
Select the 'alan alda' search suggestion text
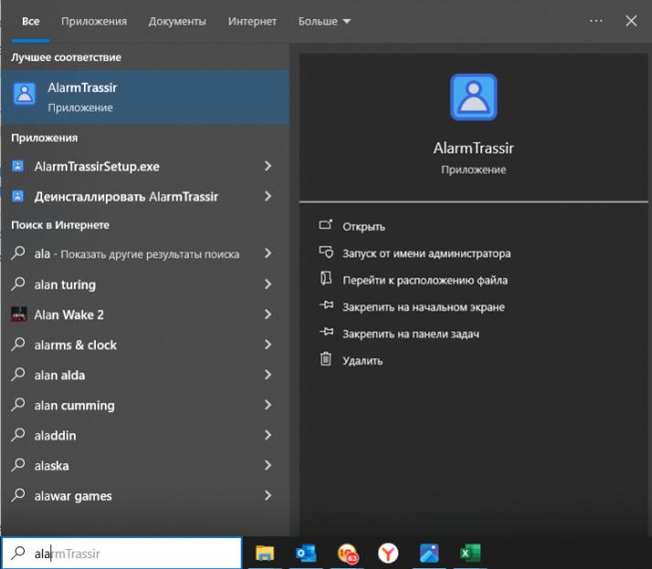(x=60, y=375)
